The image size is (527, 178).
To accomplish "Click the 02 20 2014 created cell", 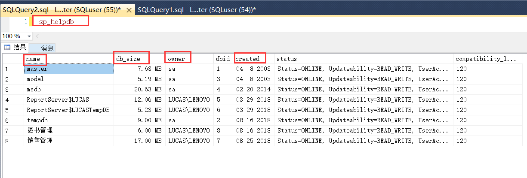I will pyautogui.click(x=254, y=89).
